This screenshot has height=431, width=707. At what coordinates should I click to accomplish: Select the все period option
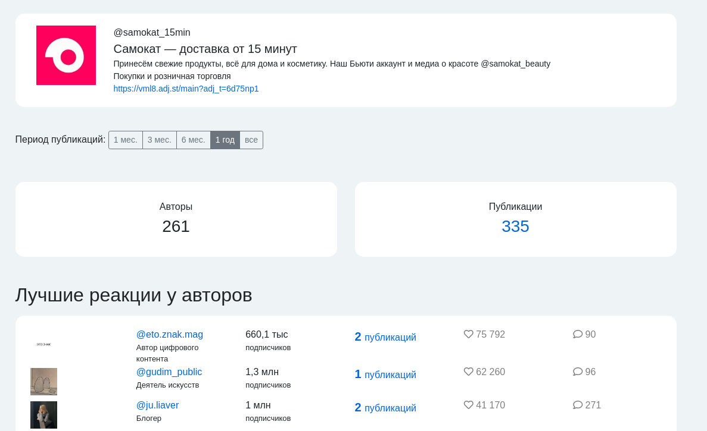click(x=251, y=140)
